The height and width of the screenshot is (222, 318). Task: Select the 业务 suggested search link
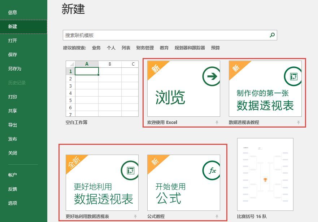pos(96,48)
